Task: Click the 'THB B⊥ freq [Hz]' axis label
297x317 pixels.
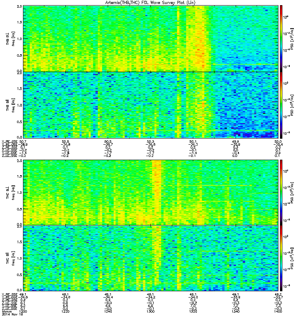Action: (x=11, y=38)
